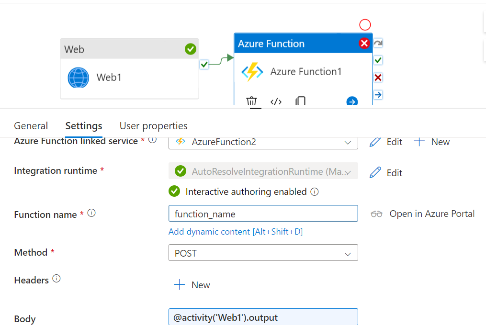The height and width of the screenshot is (327, 486).
Task: Click the On Completion arrow connector of Azure Function
Action: click(378, 95)
